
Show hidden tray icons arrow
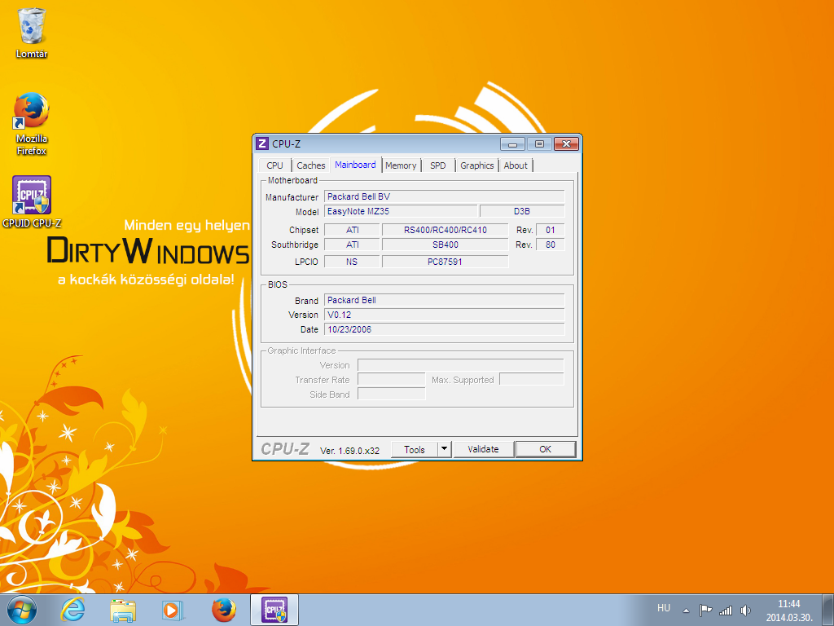tap(686, 611)
